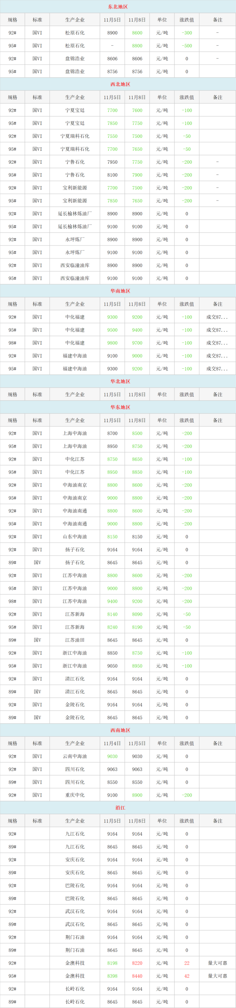
Task: Select the 华北地区 section header
Action: [120, 381]
